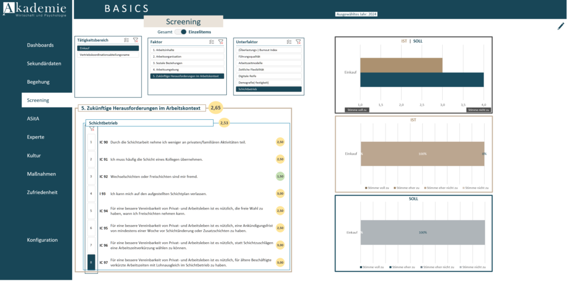This screenshot has height=281, width=568.
Task: Clear the Tätigkeitsbereich slicer filter
Action: (135, 40)
